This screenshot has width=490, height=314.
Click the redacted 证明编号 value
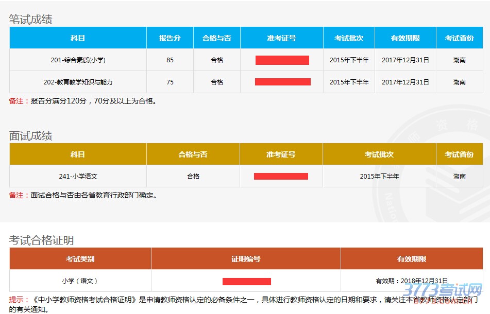[x=246, y=282]
